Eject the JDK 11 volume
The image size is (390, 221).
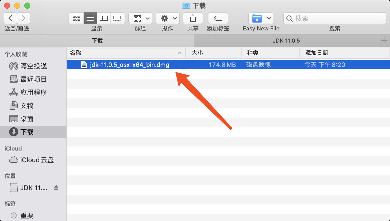(x=56, y=188)
